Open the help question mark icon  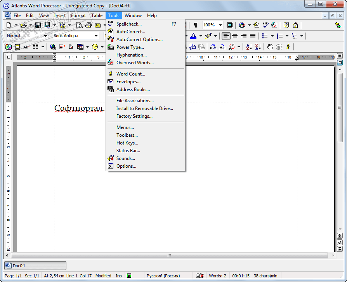pos(286,25)
